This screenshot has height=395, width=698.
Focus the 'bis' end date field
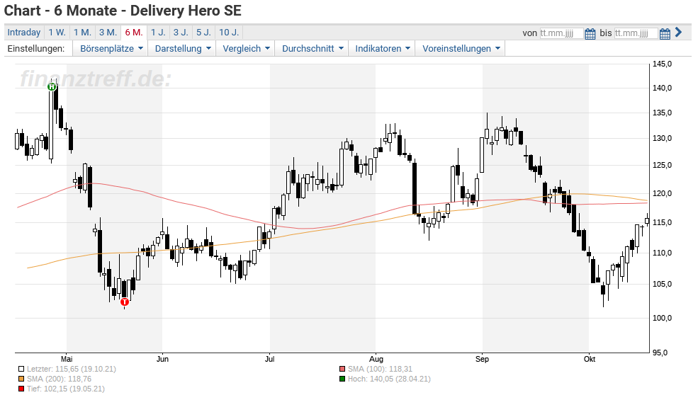pos(636,33)
